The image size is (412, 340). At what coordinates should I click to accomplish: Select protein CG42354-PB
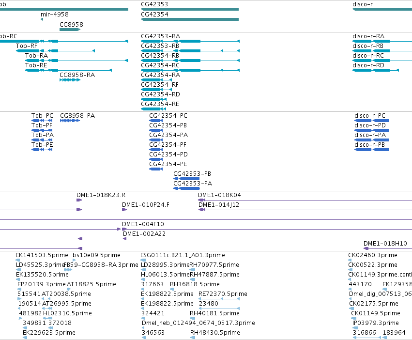coord(156,130)
